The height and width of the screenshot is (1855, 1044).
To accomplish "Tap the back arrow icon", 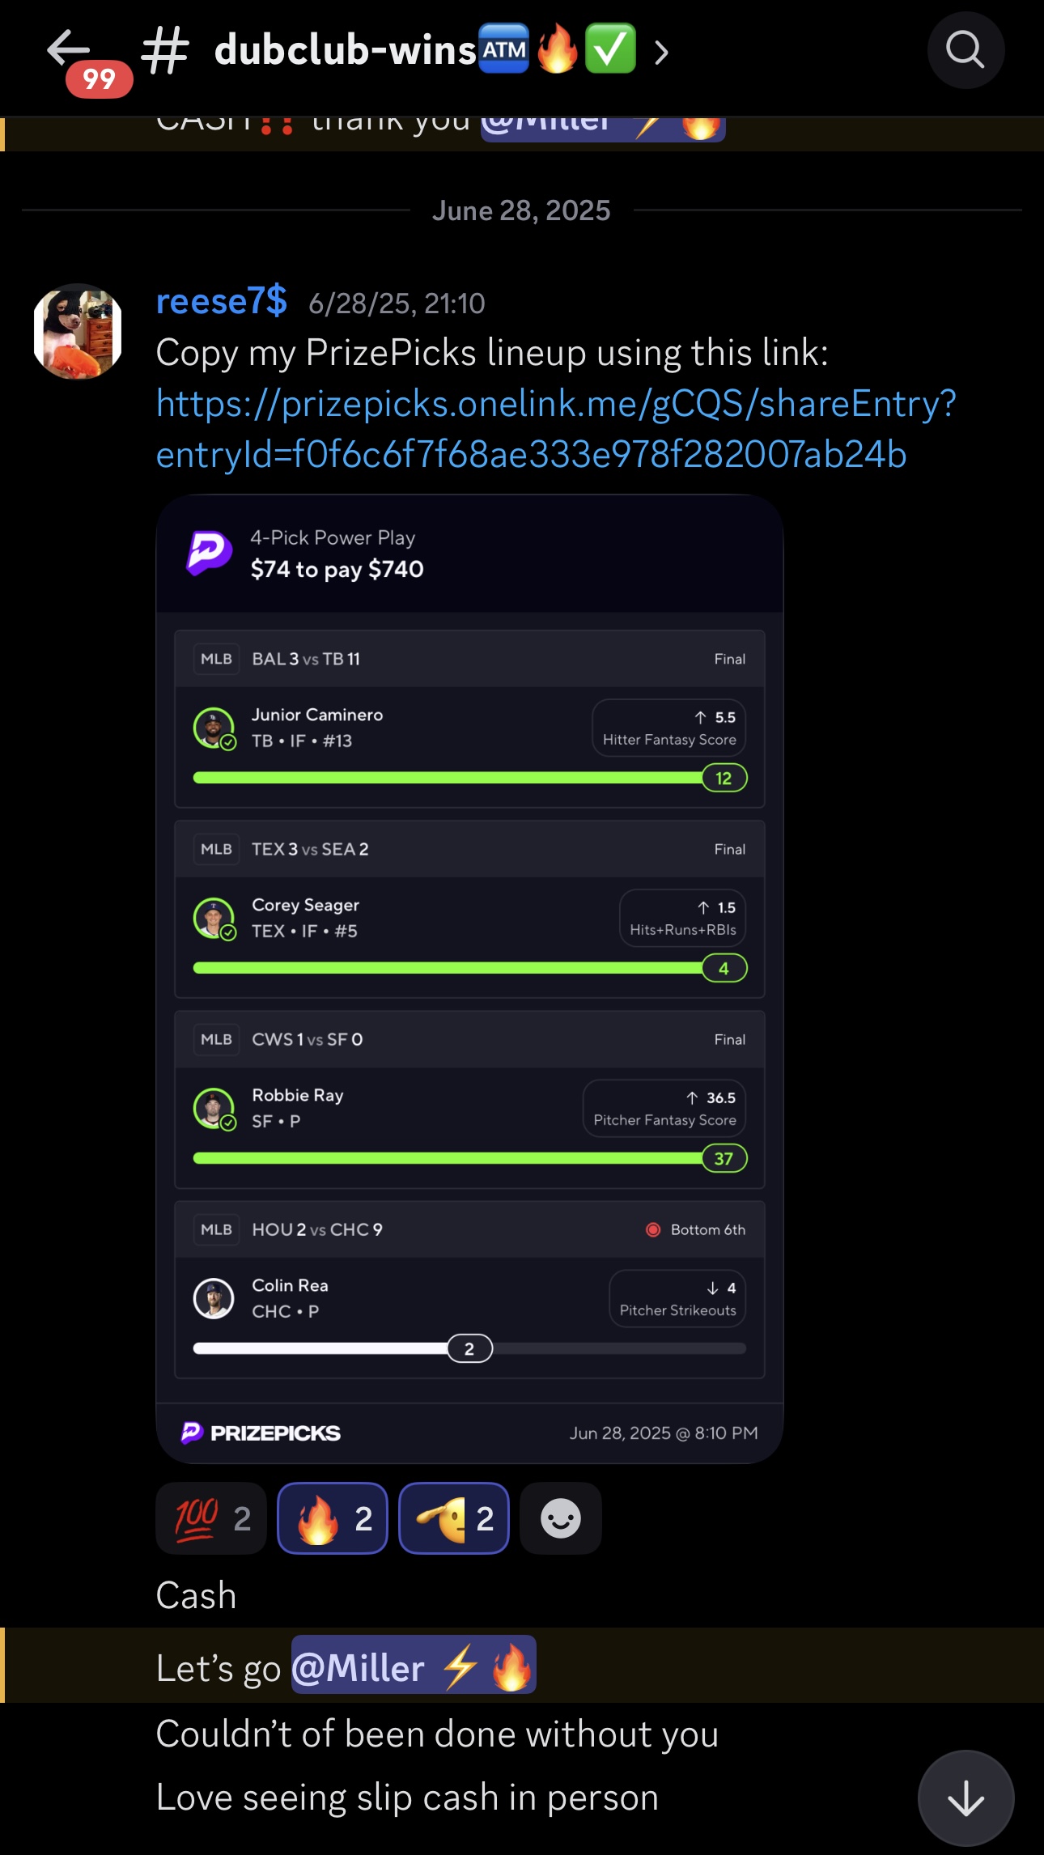I will pyautogui.click(x=68, y=50).
